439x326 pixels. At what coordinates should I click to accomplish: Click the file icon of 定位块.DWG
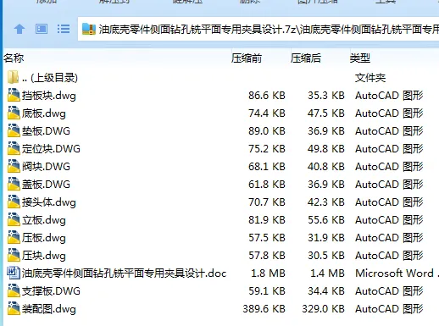(x=14, y=148)
